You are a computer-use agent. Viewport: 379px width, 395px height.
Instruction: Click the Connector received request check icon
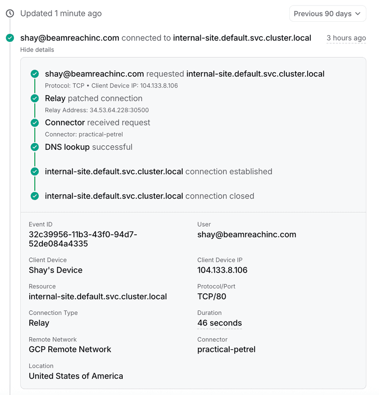(x=35, y=123)
